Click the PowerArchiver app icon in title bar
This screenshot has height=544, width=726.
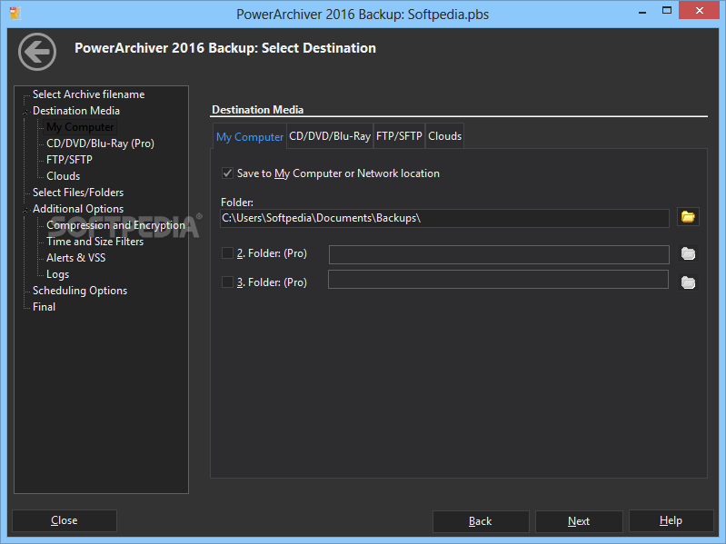15,13
